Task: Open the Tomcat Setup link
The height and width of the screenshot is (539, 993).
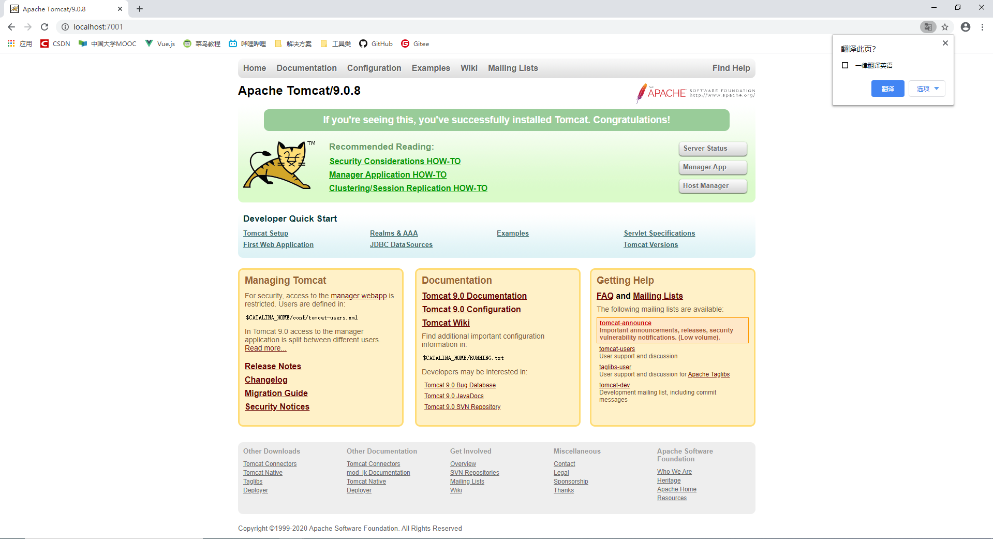Action: pos(265,234)
